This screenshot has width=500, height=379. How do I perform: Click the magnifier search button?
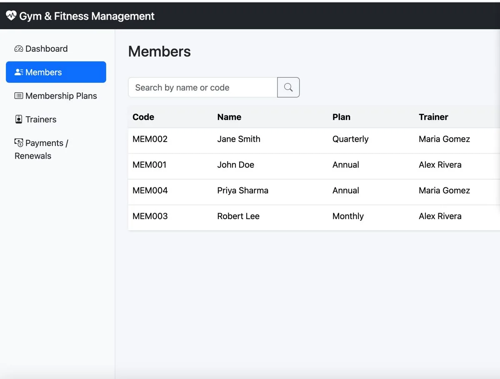tap(288, 87)
